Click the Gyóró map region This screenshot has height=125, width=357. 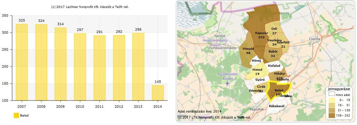[x=260, y=80]
